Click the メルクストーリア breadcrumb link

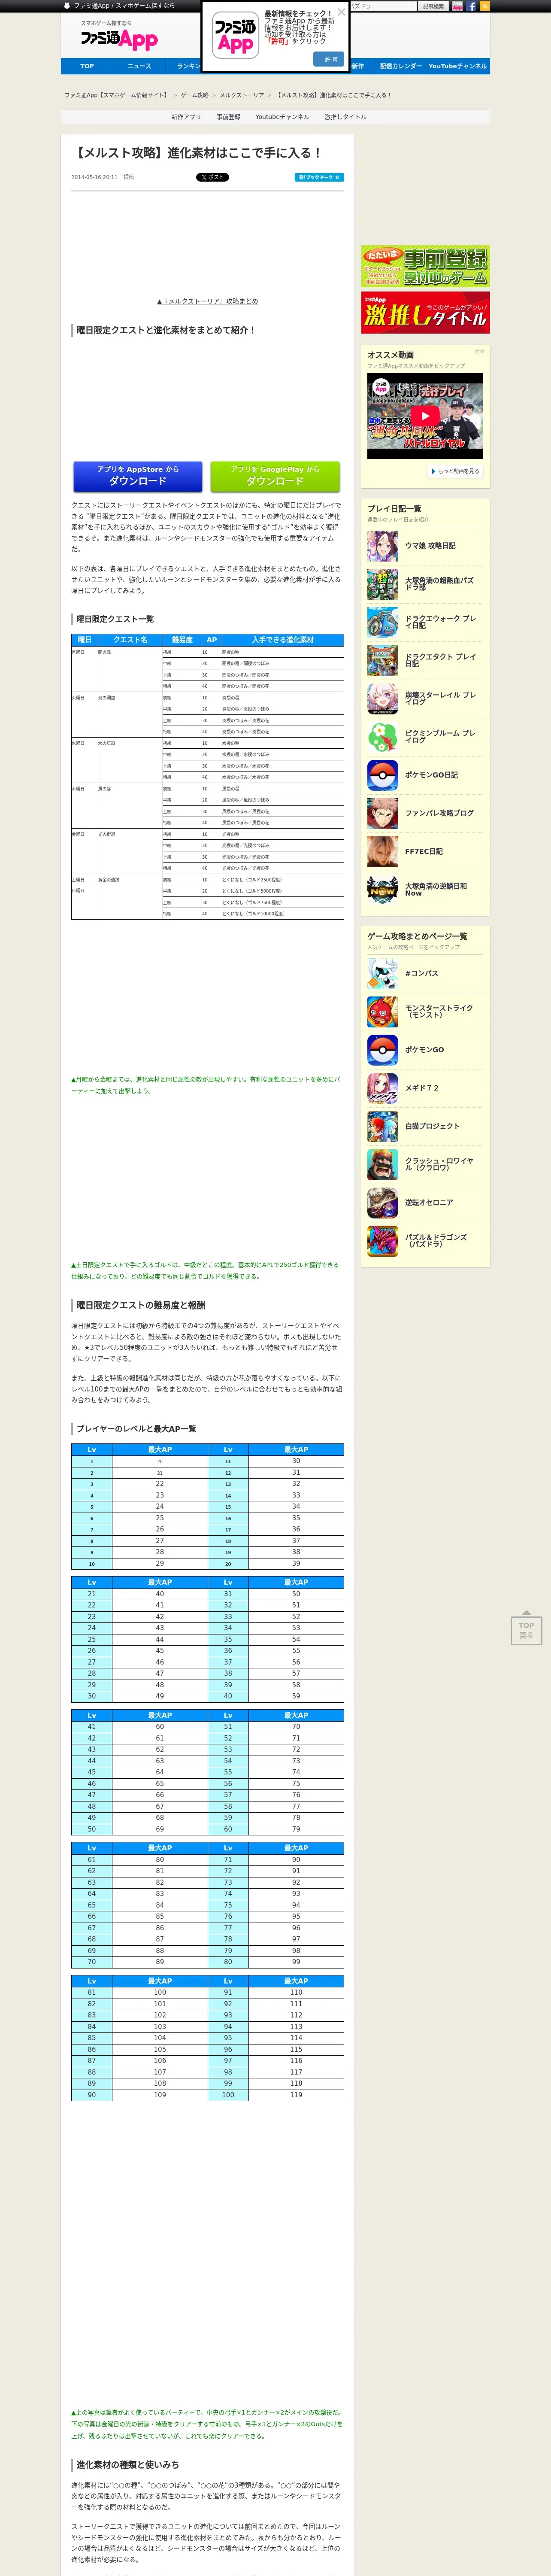(x=242, y=95)
